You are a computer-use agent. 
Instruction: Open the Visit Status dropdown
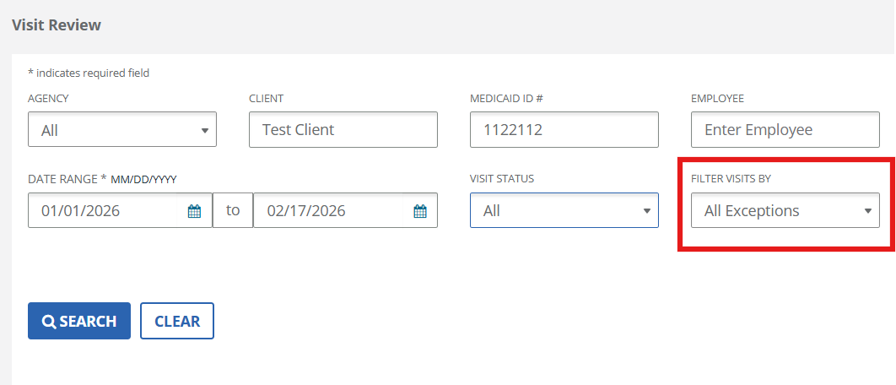(x=564, y=211)
